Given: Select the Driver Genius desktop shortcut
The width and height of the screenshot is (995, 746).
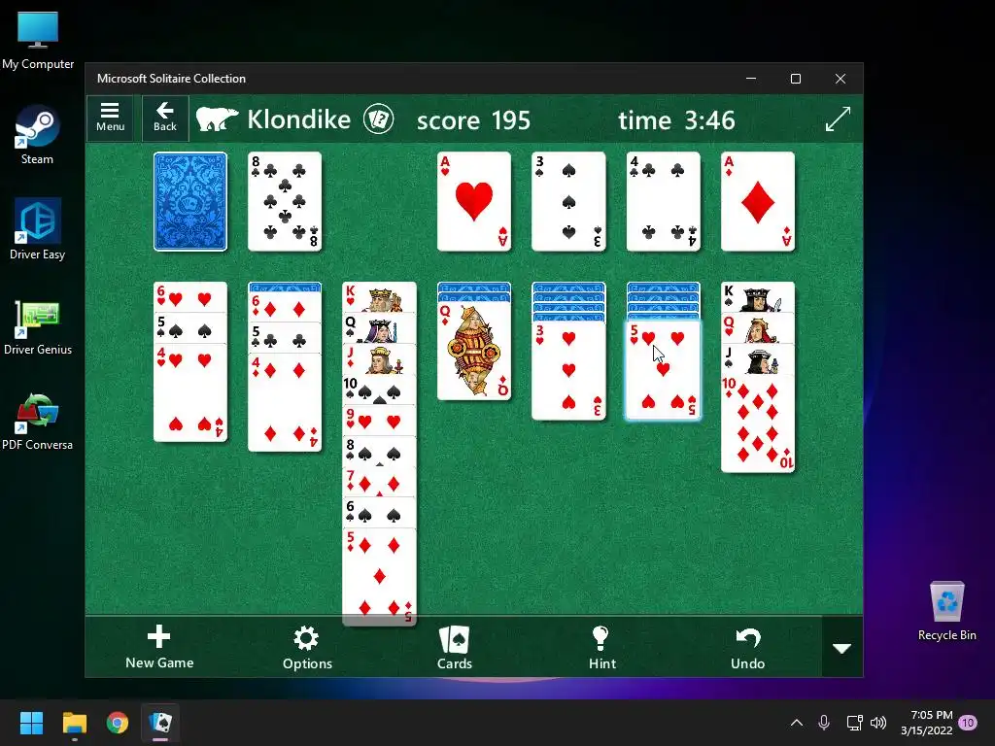Looking at the screenshot, I should pyautogui.click(x=38, y=326).
